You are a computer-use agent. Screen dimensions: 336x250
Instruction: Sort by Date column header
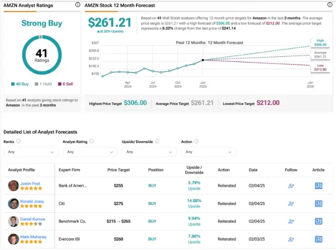(253, 170)
